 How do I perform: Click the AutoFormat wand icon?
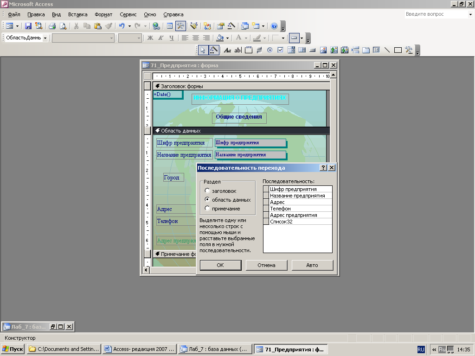194,26
